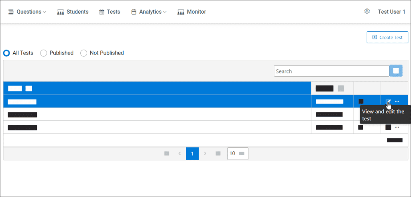This screenshot has height=197, width=411.
Task: Expand the Questions dropdown chevron
Action: click(45, 12)
